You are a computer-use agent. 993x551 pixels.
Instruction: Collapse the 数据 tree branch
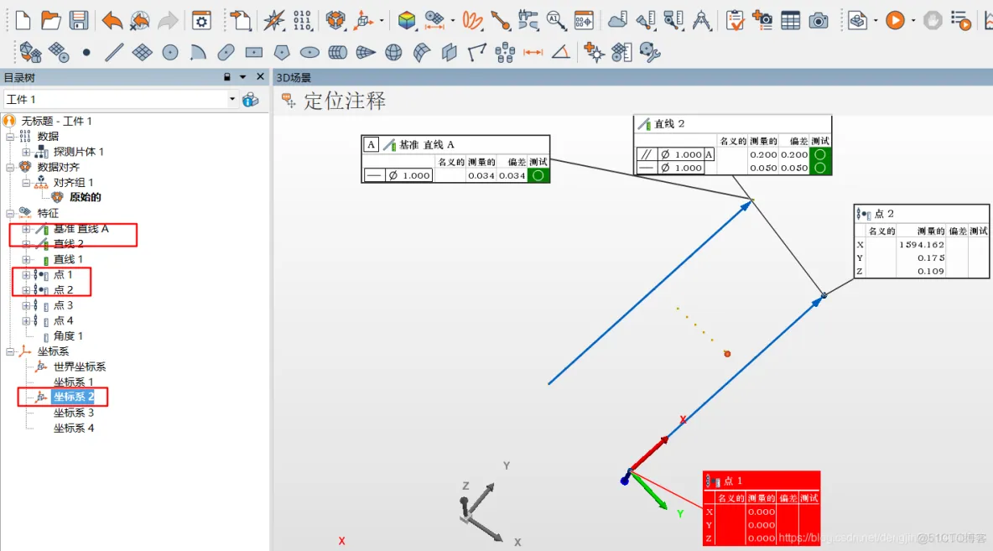(x=10, y=137)
